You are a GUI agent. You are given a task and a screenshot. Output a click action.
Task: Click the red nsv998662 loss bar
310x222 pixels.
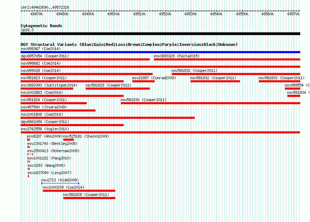pos(160,67)
